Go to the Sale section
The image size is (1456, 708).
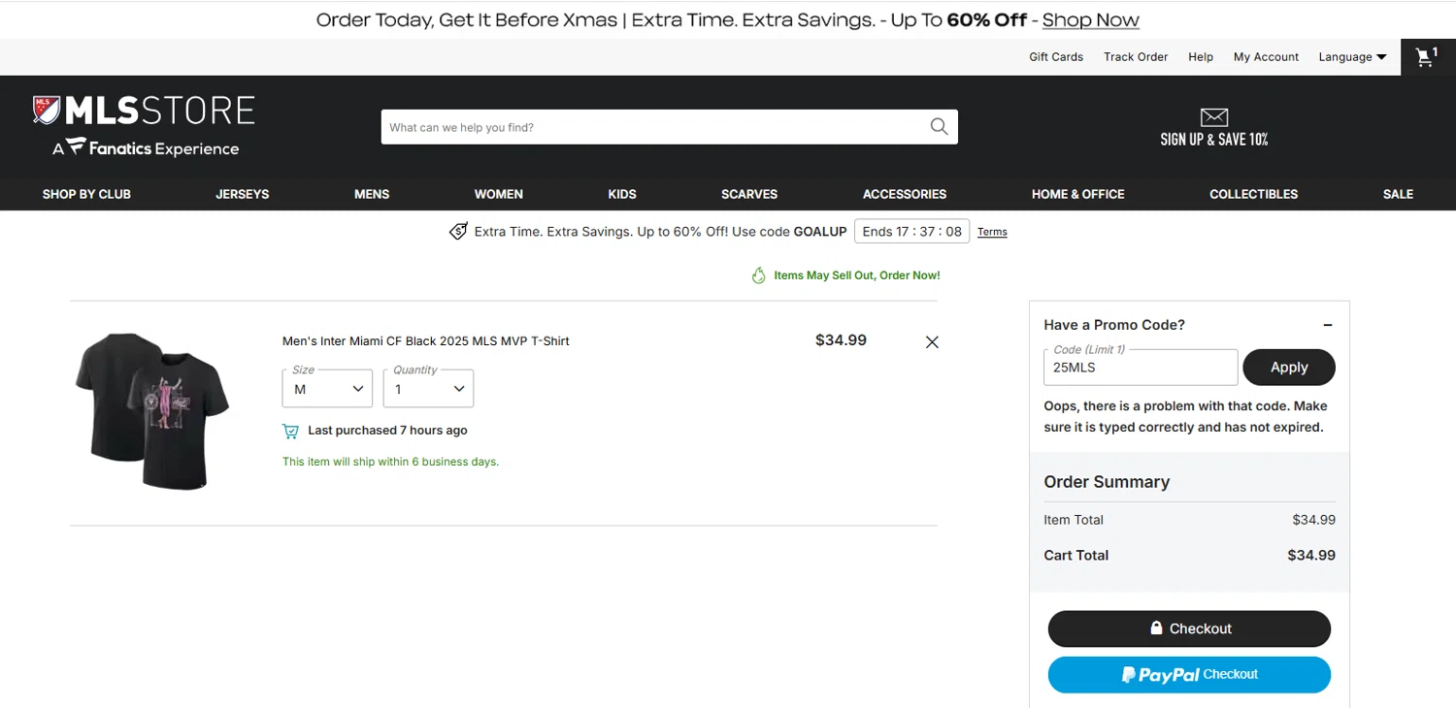(x=1398, y=194)
